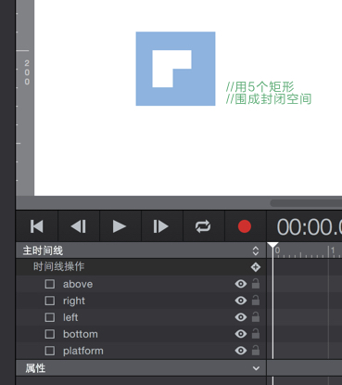
Task: Hide the bottom layer
Action: pos(241,334)
